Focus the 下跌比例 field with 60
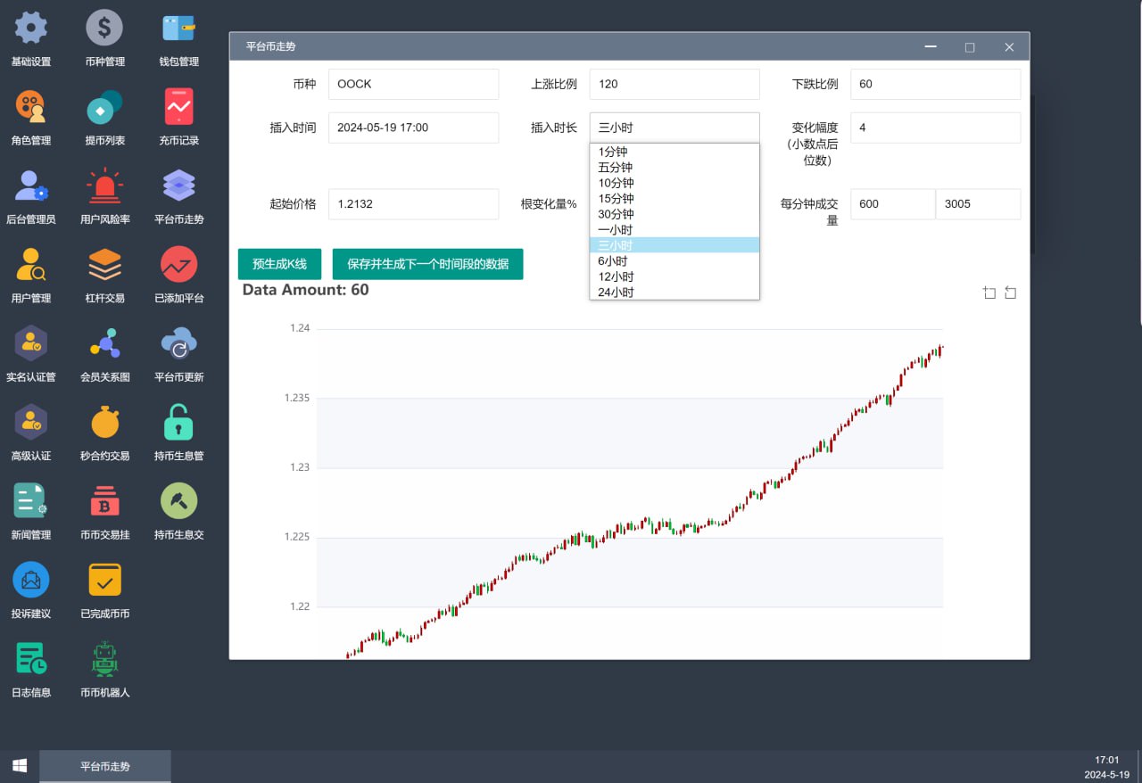 pos(935,84)
